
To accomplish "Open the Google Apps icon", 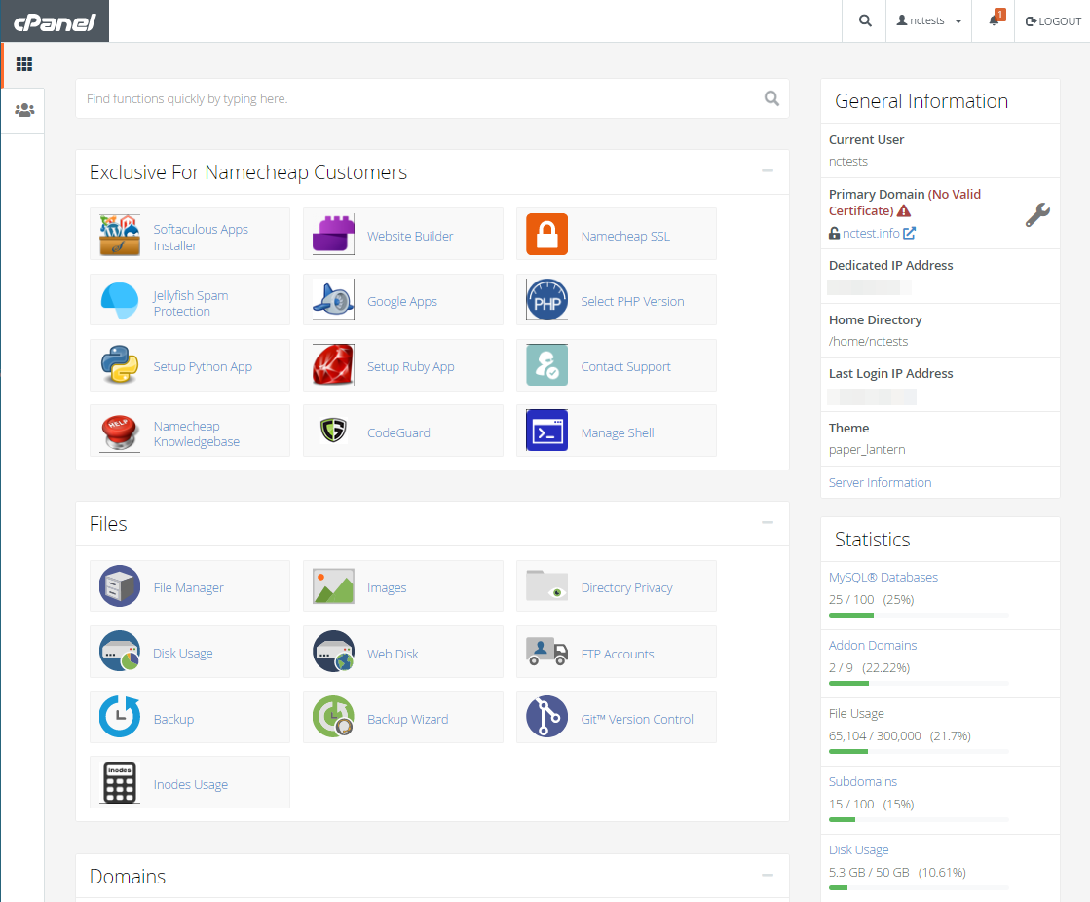I will click(333, 300).
